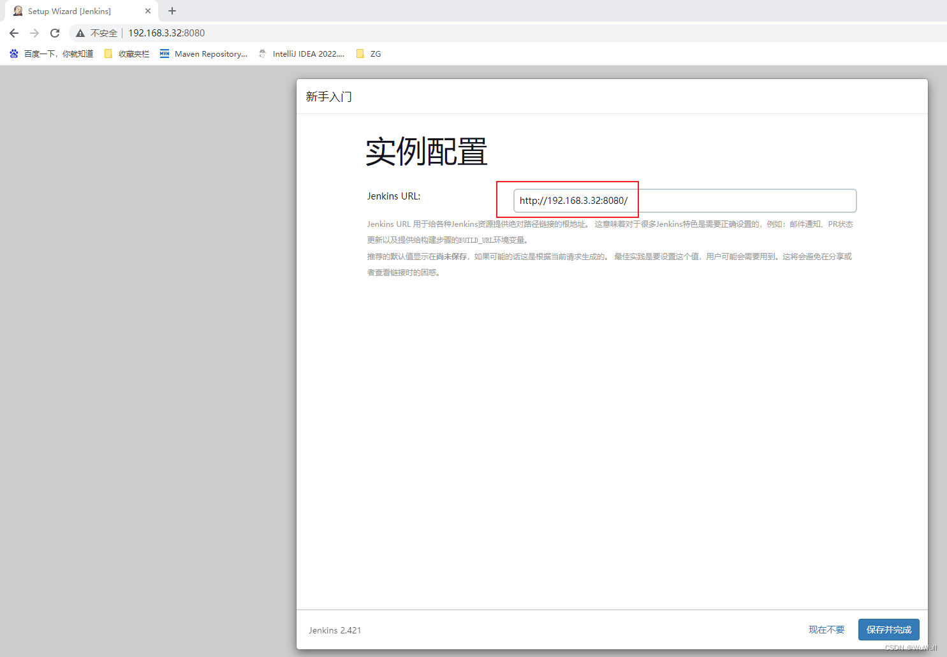Click the 新手入门 header text
This screenshot has width=947, height=657.
329,97
